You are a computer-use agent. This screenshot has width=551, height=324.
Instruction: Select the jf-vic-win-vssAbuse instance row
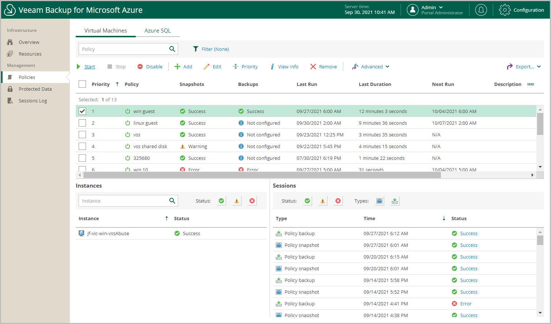click(x=171, y=233)
